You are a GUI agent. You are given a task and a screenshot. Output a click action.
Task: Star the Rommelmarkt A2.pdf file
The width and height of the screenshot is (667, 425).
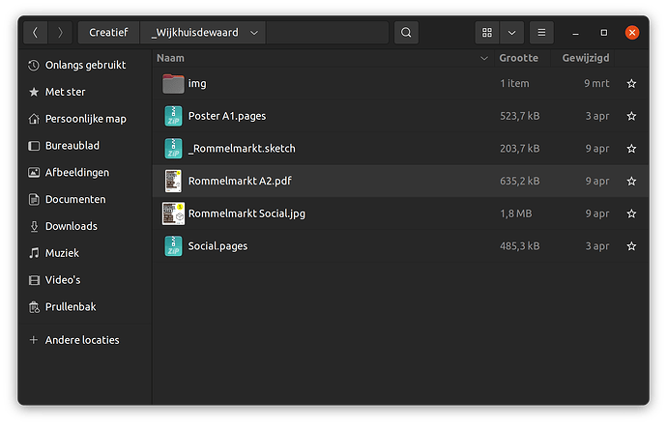(631, 181)
